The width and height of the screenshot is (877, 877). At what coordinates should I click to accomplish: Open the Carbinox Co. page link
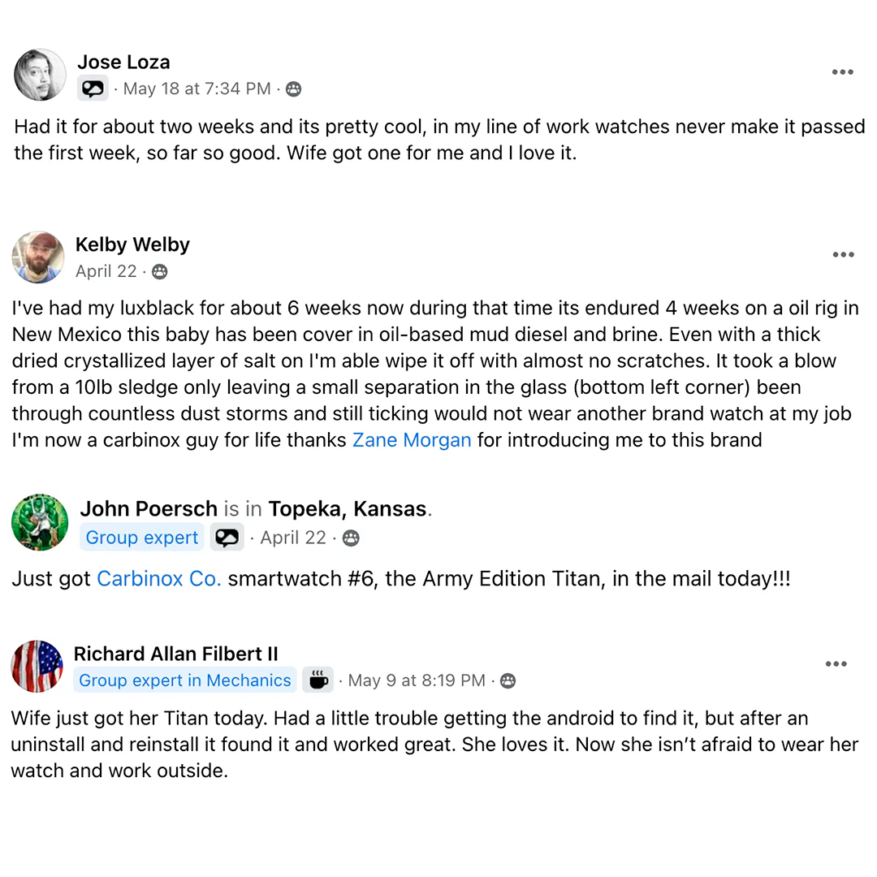159,579
